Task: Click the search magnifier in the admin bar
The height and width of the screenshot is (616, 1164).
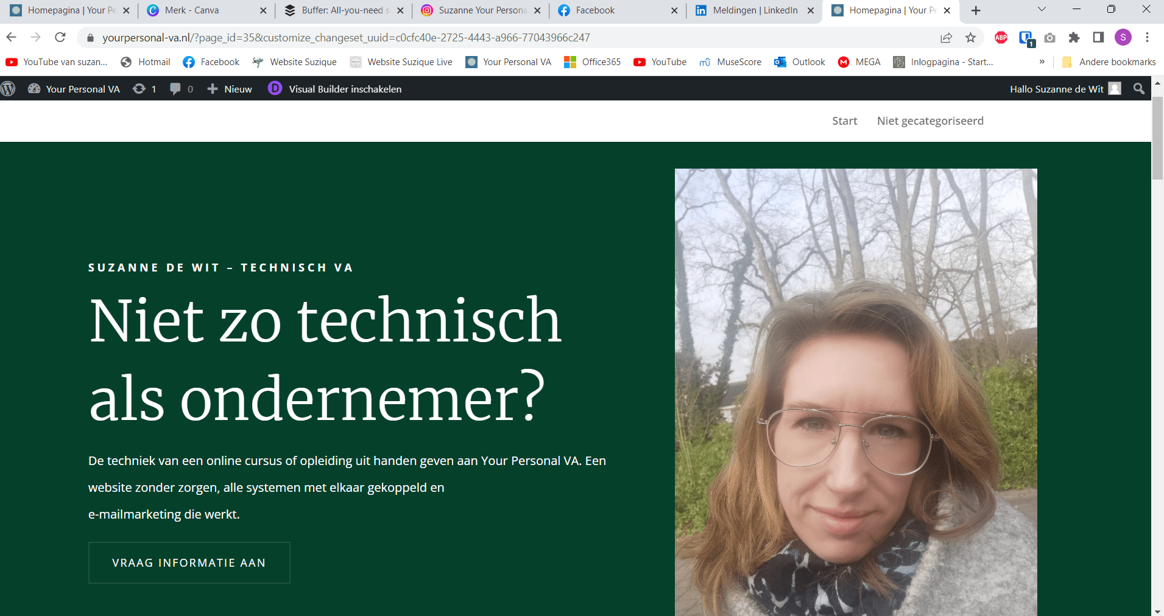Action: (x=1138, y=89)
